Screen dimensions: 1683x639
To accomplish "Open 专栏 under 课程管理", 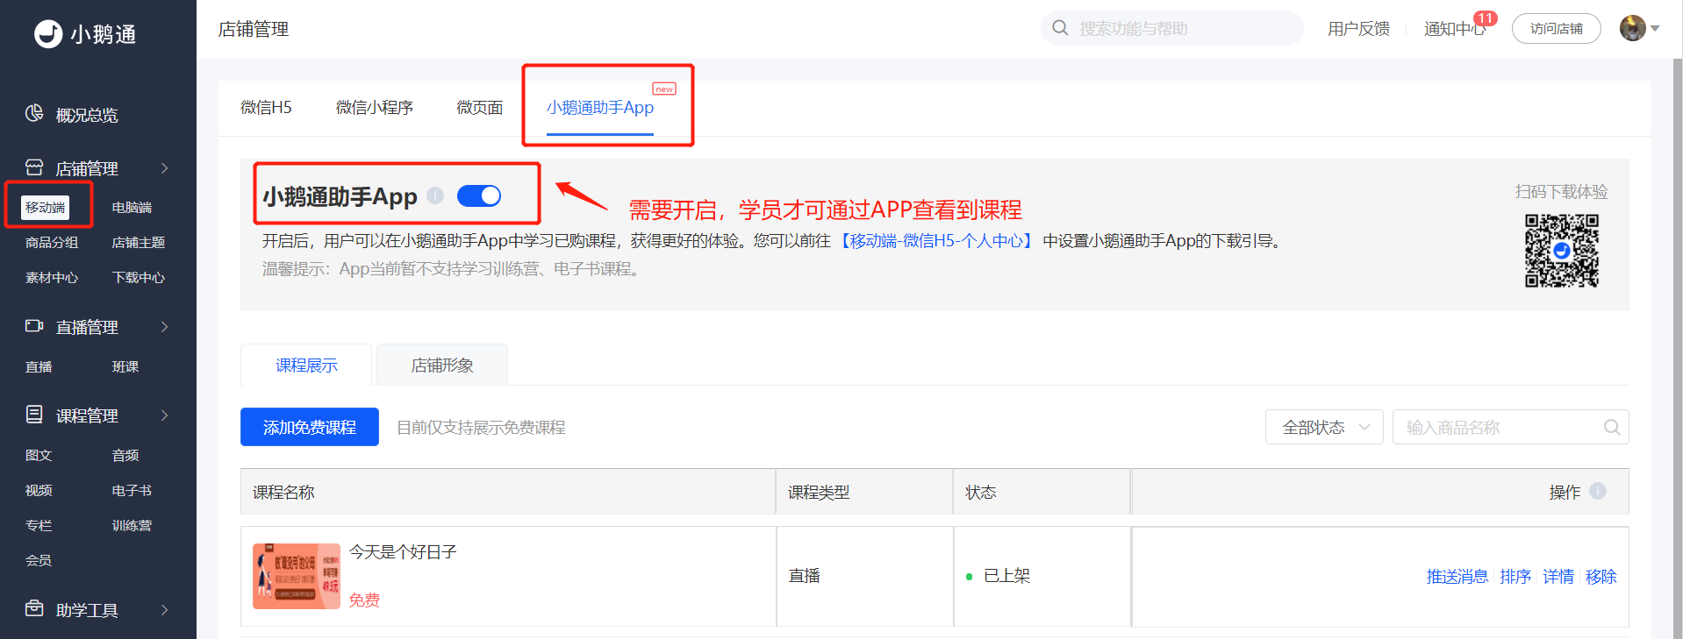I will click(x=39, y=526).
